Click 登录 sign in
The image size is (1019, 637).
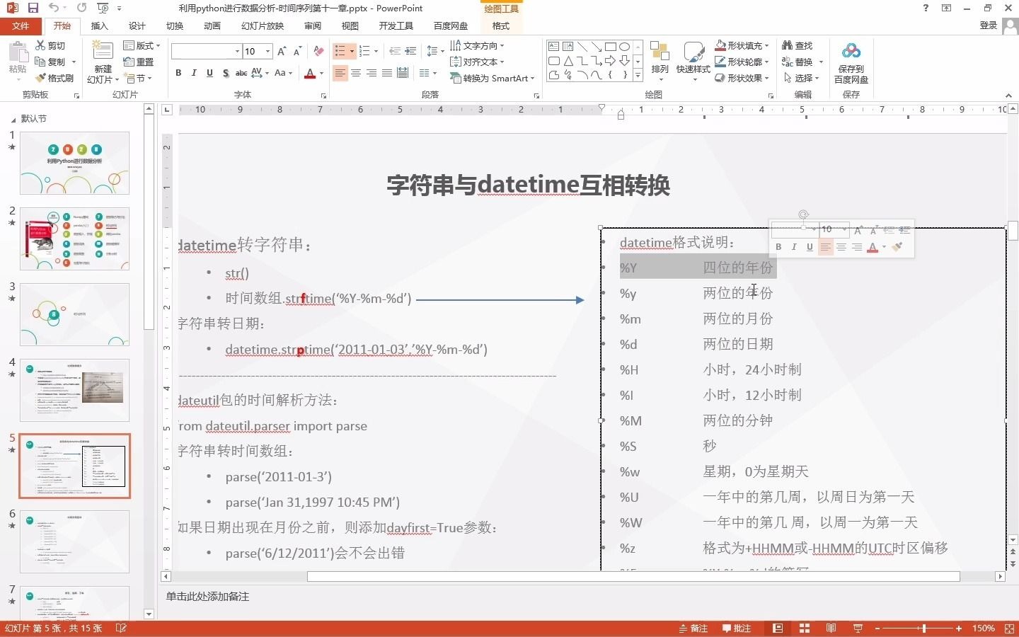[x=989, y=25]
